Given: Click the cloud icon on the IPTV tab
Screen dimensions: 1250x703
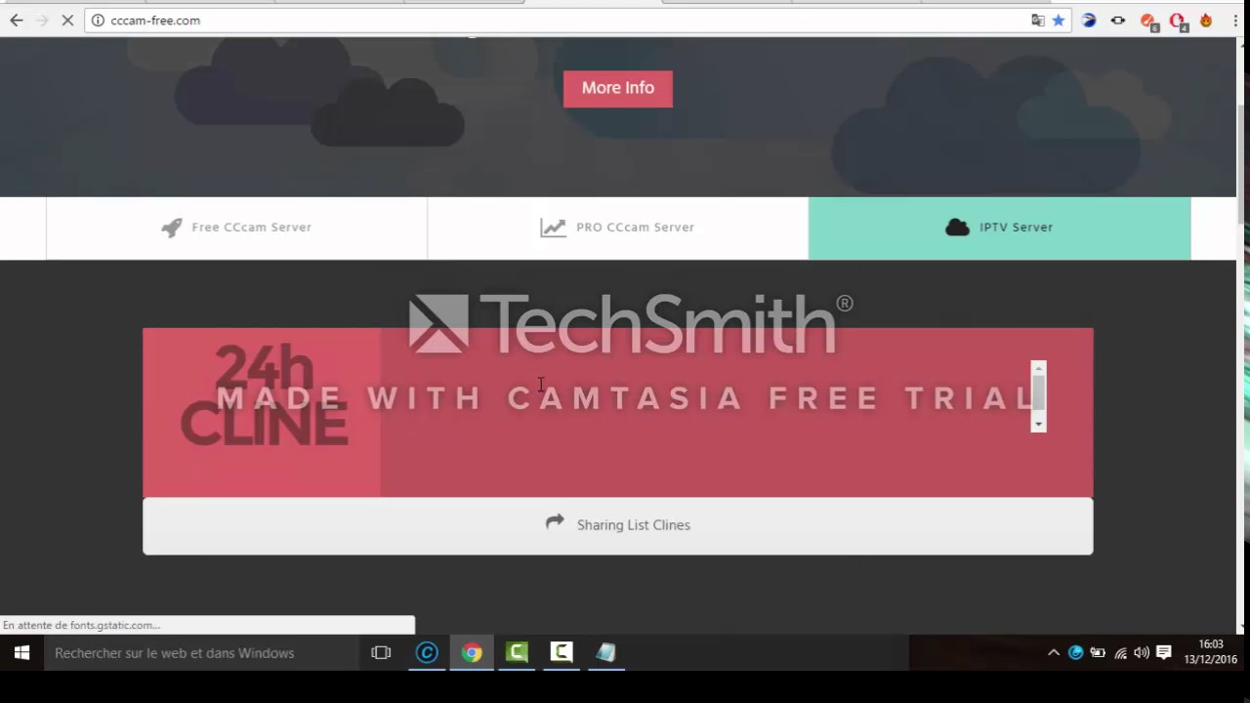Looking at the screenshot, I should (x=957, y=227).
